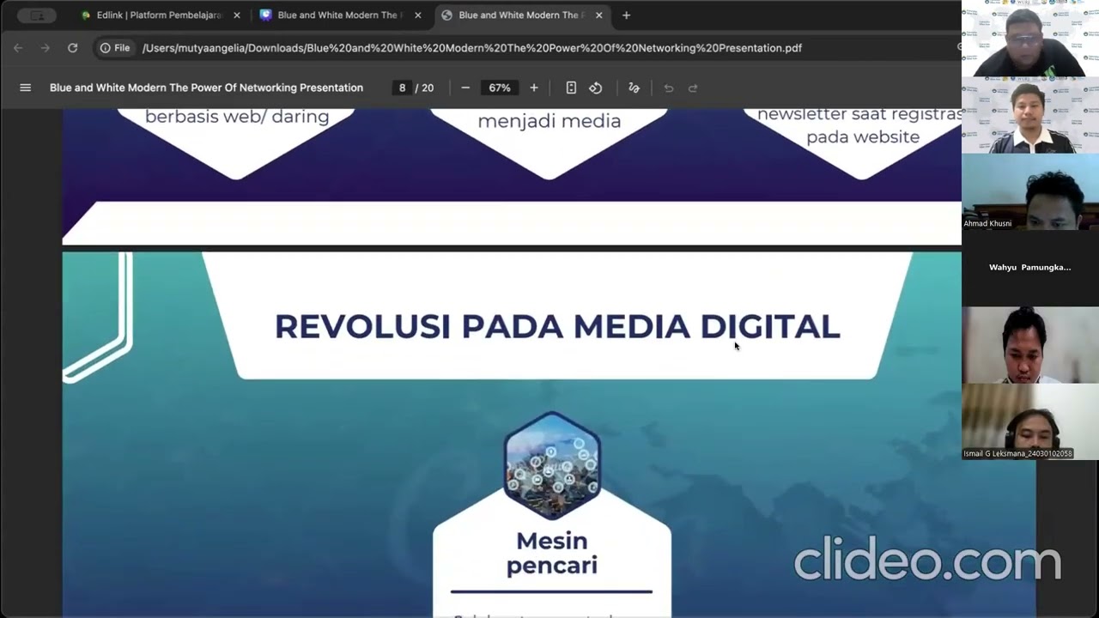Click the pada website text
This screenshot has height=618, width=1099.
coord(863,136)
